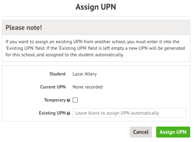Select the grey Please note header bar
This screenshot has width=195, height=142.
tap(96, 27)
